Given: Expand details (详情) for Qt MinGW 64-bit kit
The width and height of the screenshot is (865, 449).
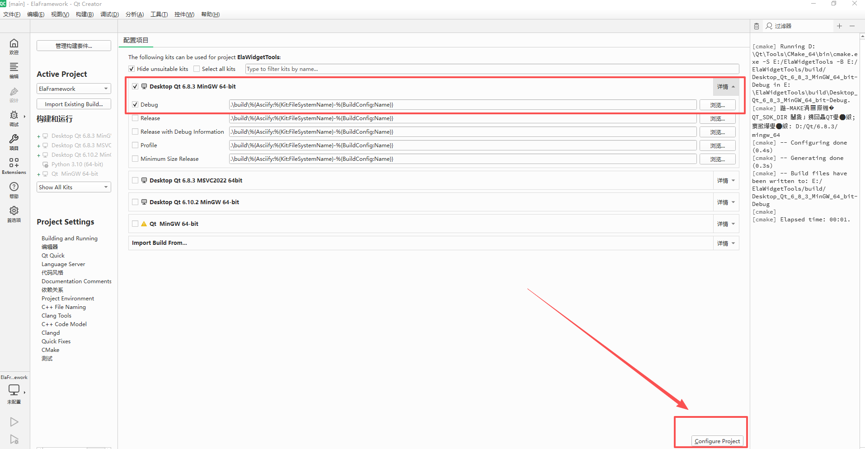Looking at the screenshot, I should coord(726,224).
